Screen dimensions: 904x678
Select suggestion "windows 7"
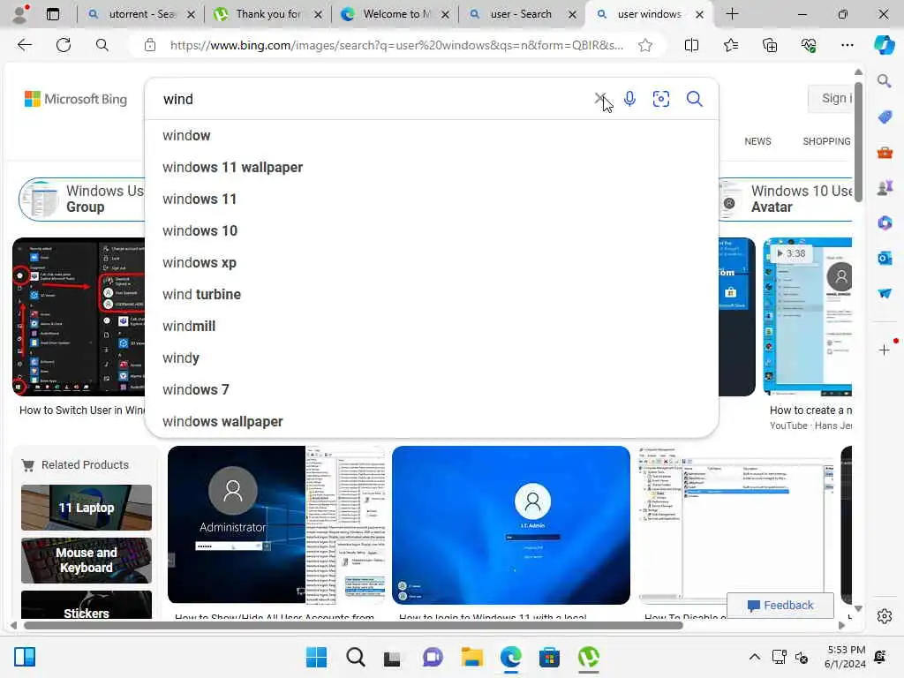tap(431, 389)
